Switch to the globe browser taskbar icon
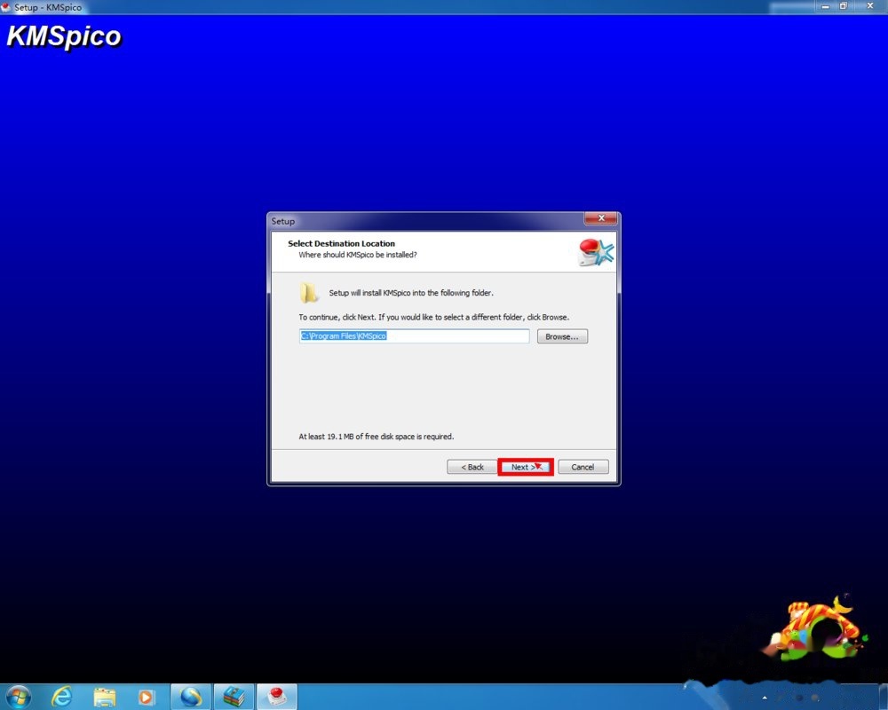This screenshot has width=888, height=710. point(191,697)
